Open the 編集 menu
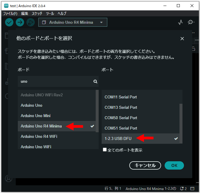This screenshot has width=200, height=193. coord(25,13)
